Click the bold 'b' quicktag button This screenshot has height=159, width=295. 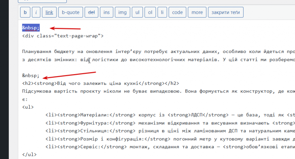click(25, 12)
